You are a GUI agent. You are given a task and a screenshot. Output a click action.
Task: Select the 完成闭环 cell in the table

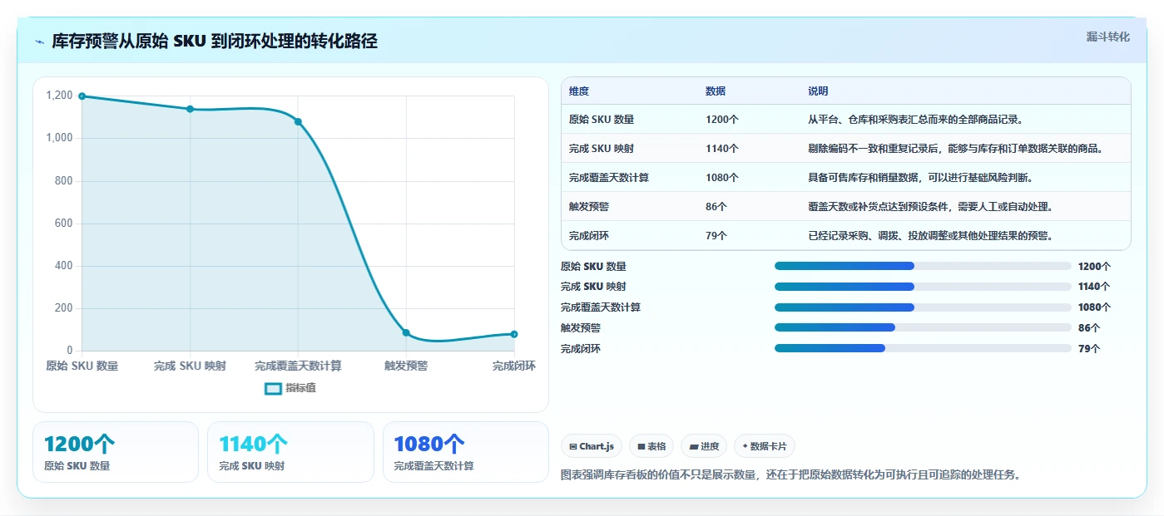pos(589,236)
